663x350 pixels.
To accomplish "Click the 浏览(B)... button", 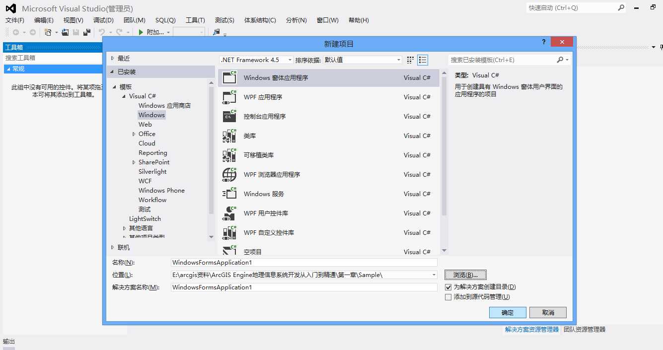I will pos(465,275).
